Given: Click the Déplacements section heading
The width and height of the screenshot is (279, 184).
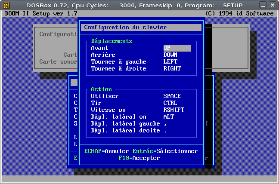Looking at the screenshot, I should 112,41.
